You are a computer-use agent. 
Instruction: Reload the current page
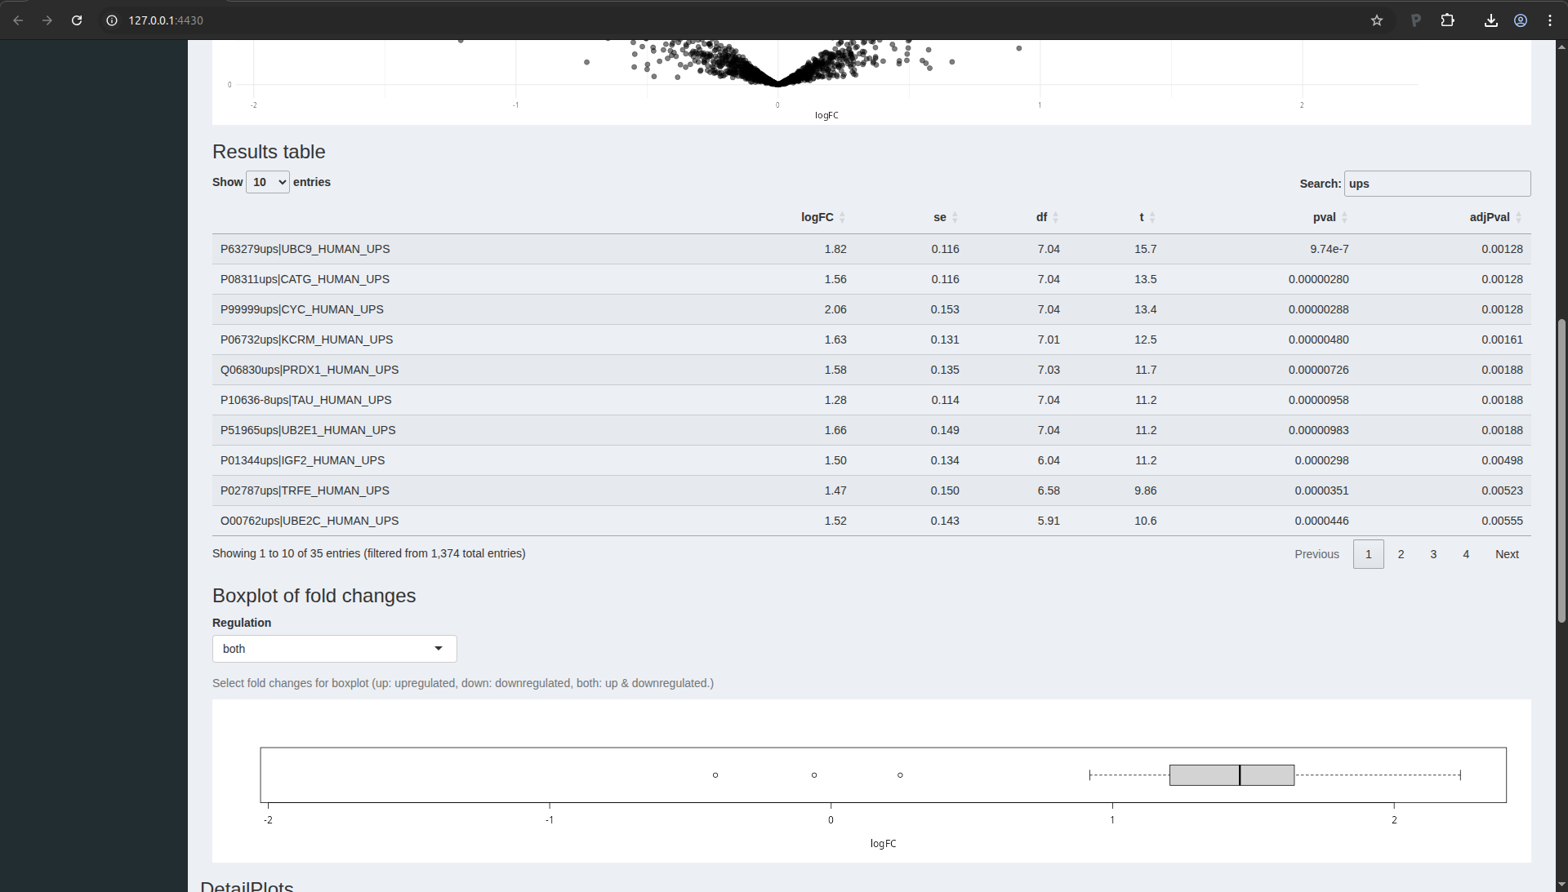77,20
